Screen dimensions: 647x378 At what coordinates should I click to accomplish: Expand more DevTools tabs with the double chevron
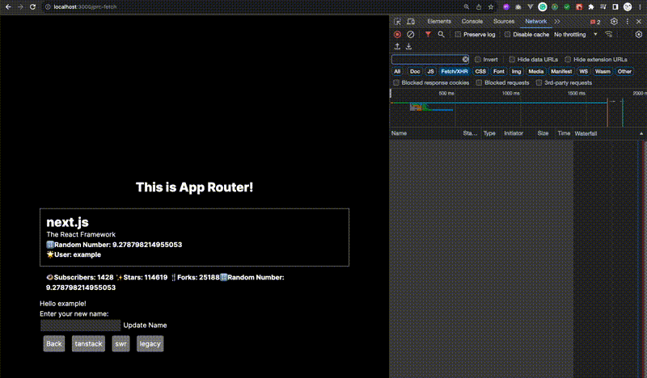[557, 22]
